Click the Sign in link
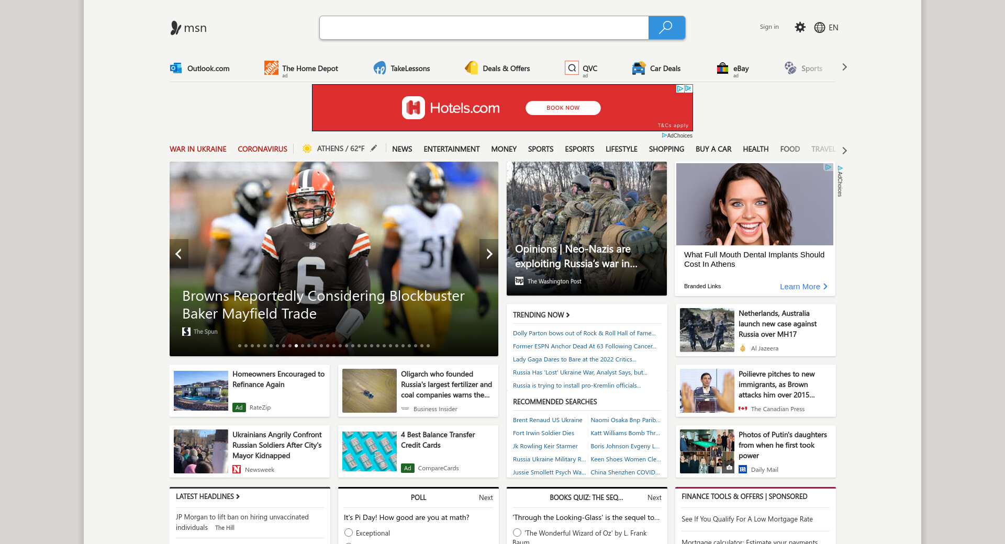Image resolution: width=1005 pixels, height=544 pixels. pos(769,27)
